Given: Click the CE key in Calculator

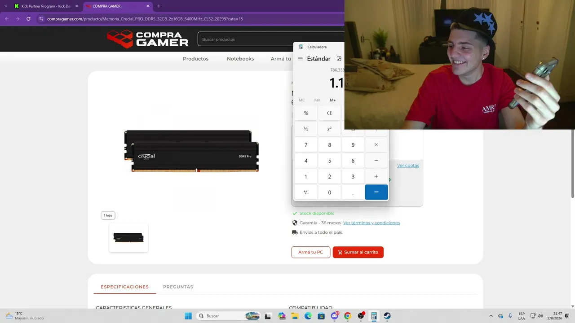Looking at the screenshot, I should click(x=329, y=113).
